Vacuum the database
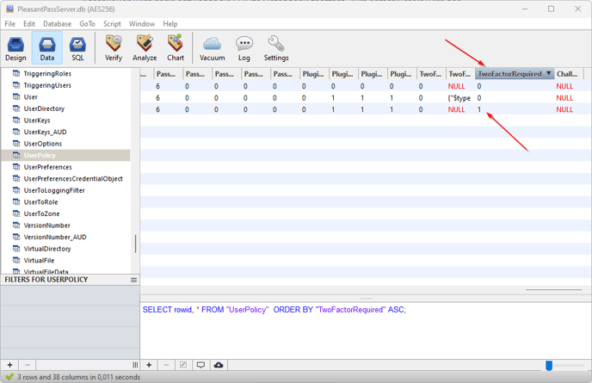Viewport: 592px width, 383px height. pyautogui.click(x=212, y=48)
